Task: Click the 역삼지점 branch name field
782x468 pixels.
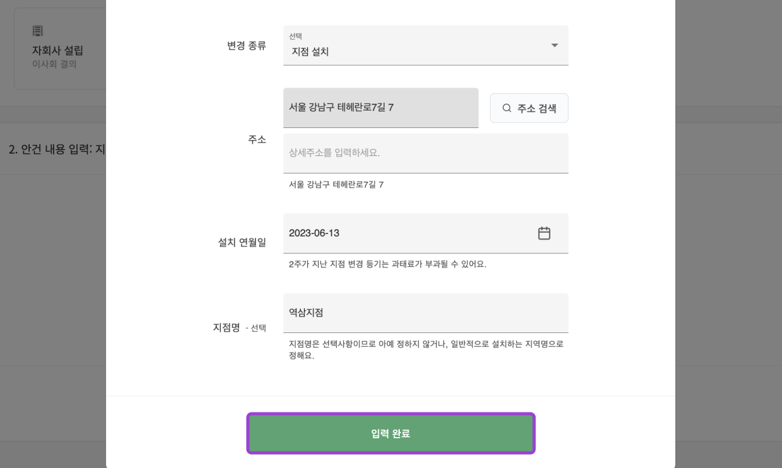Action: (x=425, y=313)
